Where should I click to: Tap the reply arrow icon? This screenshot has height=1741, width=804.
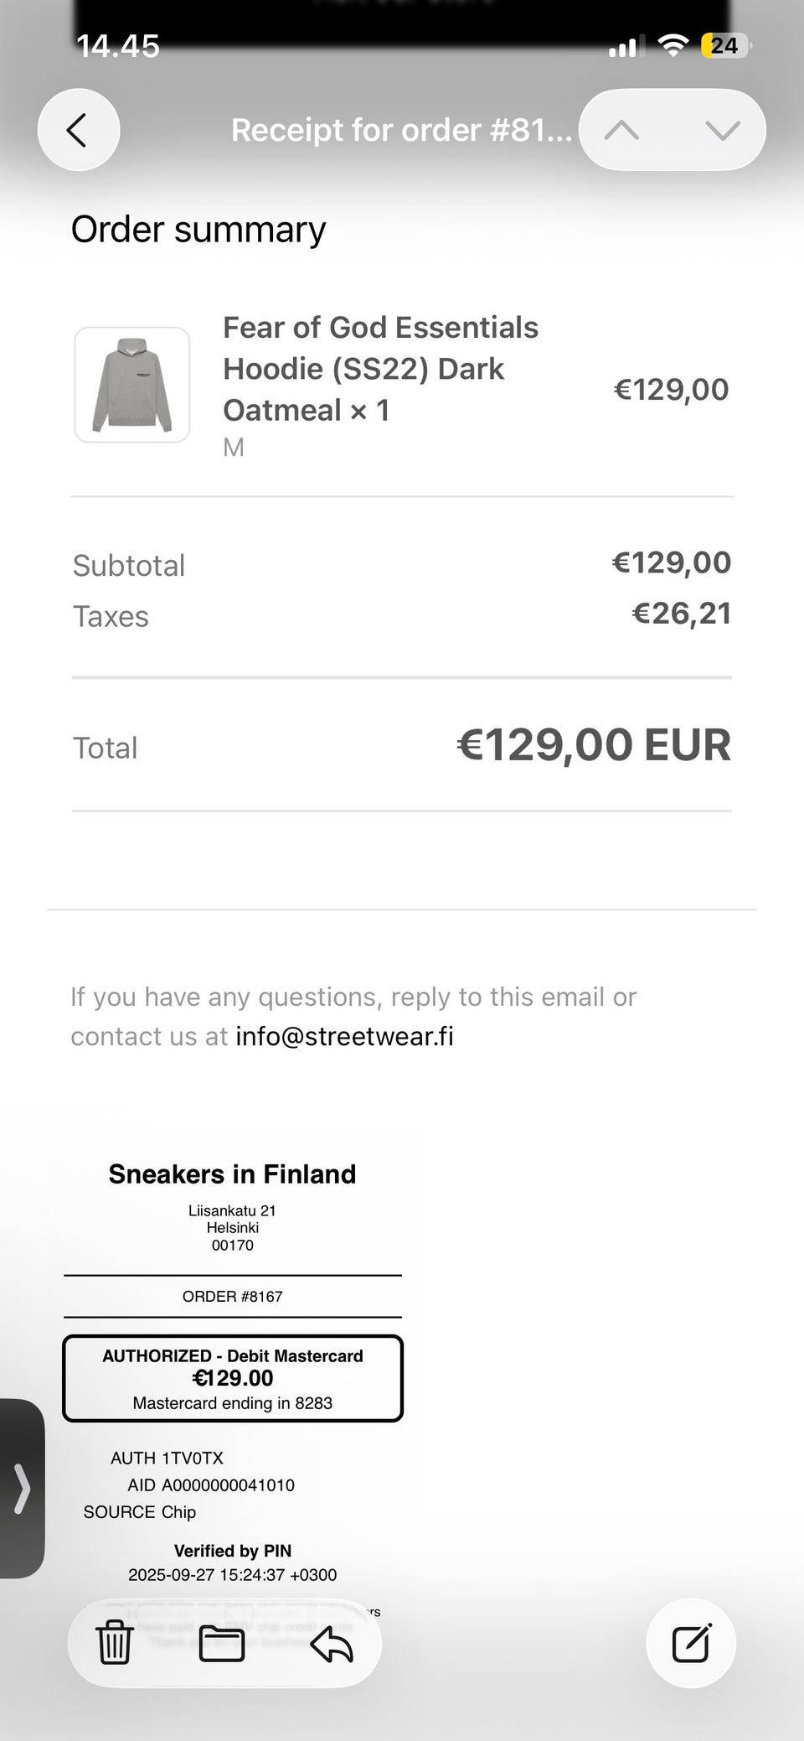pos(332,1644)
